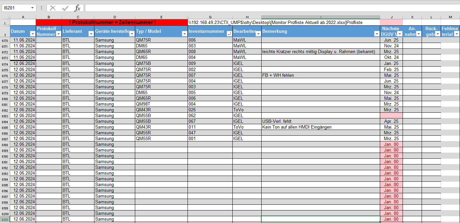Click inventory number 062
Viewport: 460px width, 223px height.
click(210, 115)
